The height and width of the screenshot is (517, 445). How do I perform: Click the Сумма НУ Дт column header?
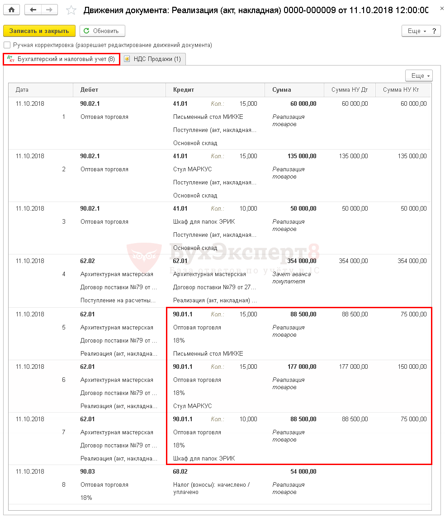click(x=349, y=90)
